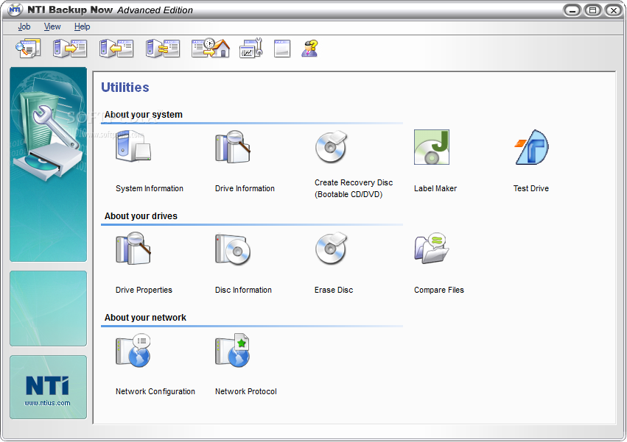
Task: Click the NTI logo in the sidebar
Action: point(47,385)
